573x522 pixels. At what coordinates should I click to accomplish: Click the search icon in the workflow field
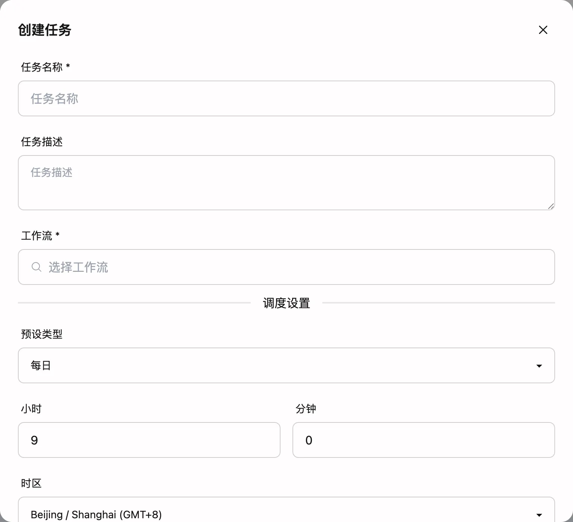tap(36, 267)
